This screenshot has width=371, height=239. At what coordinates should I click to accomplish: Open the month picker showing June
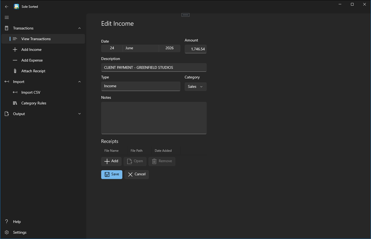[141, 48]
